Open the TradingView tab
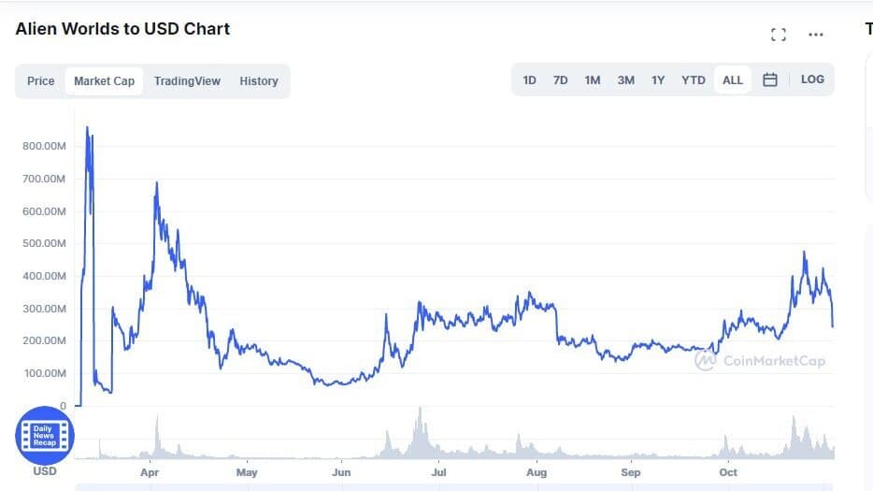The height and width of the screenshot is (491, 873). pos(187,80)
